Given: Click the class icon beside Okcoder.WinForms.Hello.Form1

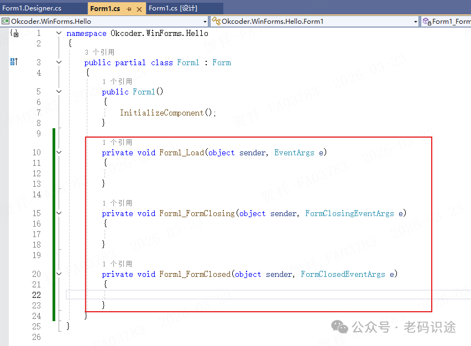Looking at the screenshot, I should click(216, 22).
